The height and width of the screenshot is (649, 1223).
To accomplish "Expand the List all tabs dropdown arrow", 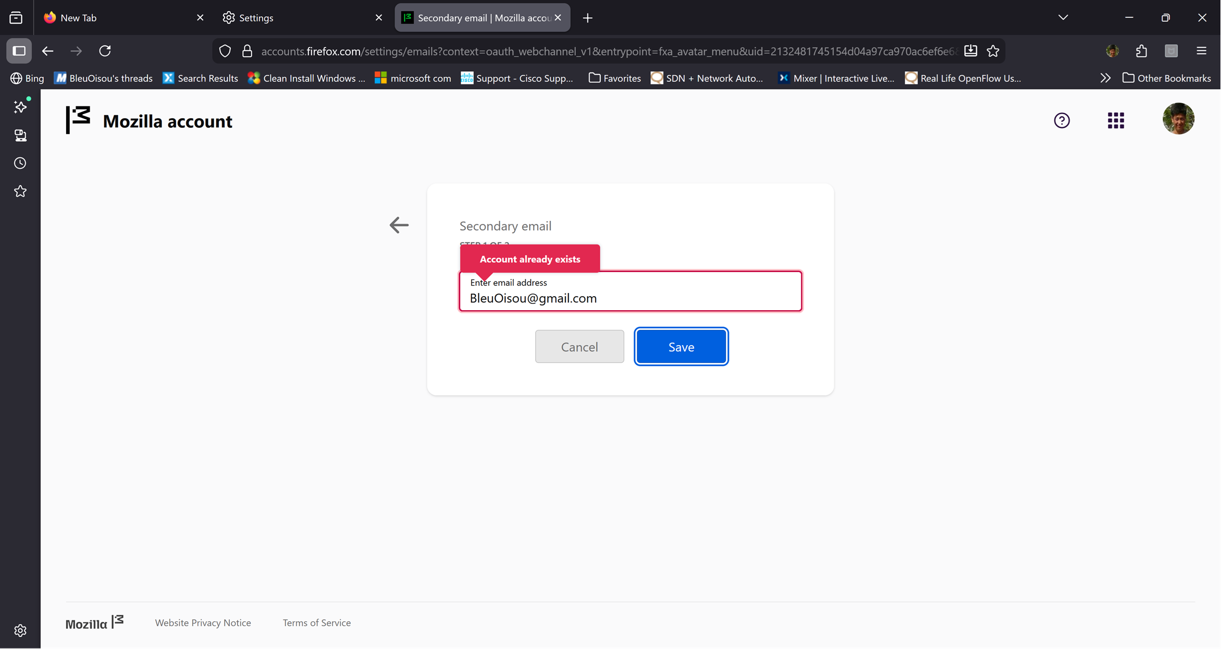I will 1063,17.
